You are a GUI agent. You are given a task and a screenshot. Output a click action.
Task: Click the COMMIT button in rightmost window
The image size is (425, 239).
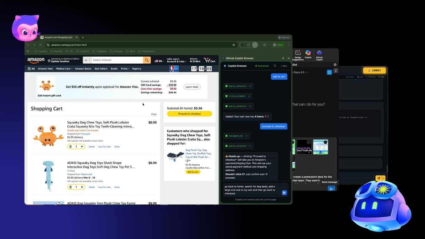374,70
